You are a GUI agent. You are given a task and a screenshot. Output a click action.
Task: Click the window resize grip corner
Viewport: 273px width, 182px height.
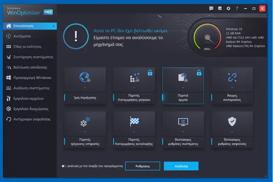click(x=266, y=176)
